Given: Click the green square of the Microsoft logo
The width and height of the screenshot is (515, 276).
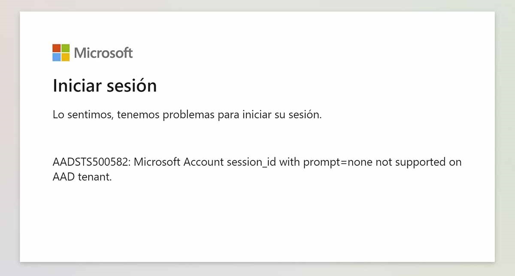Looking at the screenshot, I should click(65, 48).
